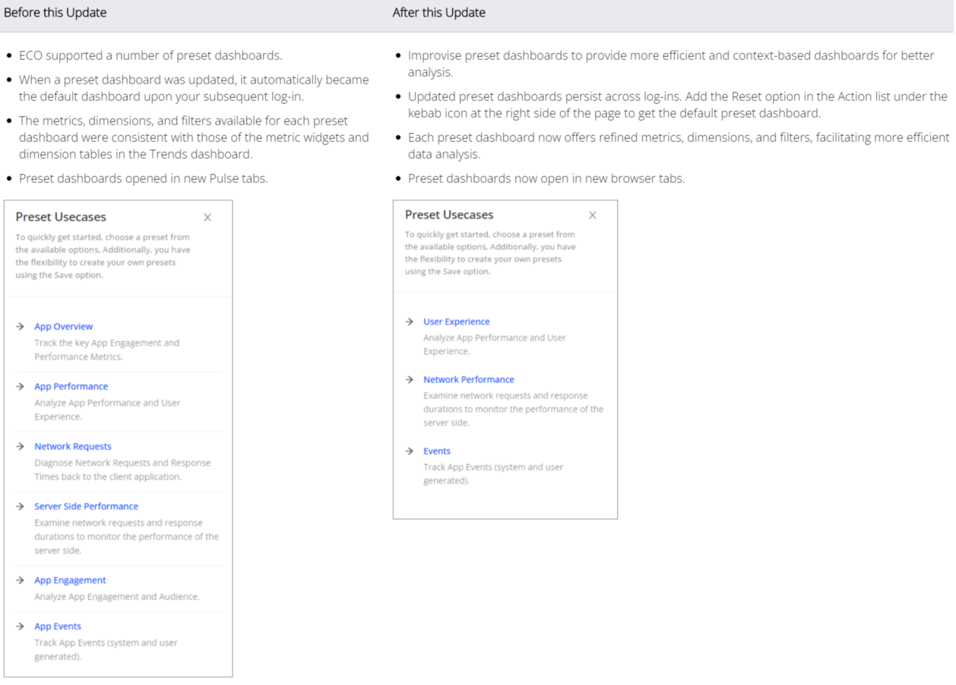Viewport: 956px width, 685px height.
Task: Open the Network Requests preset
Action: click(73, 447)
